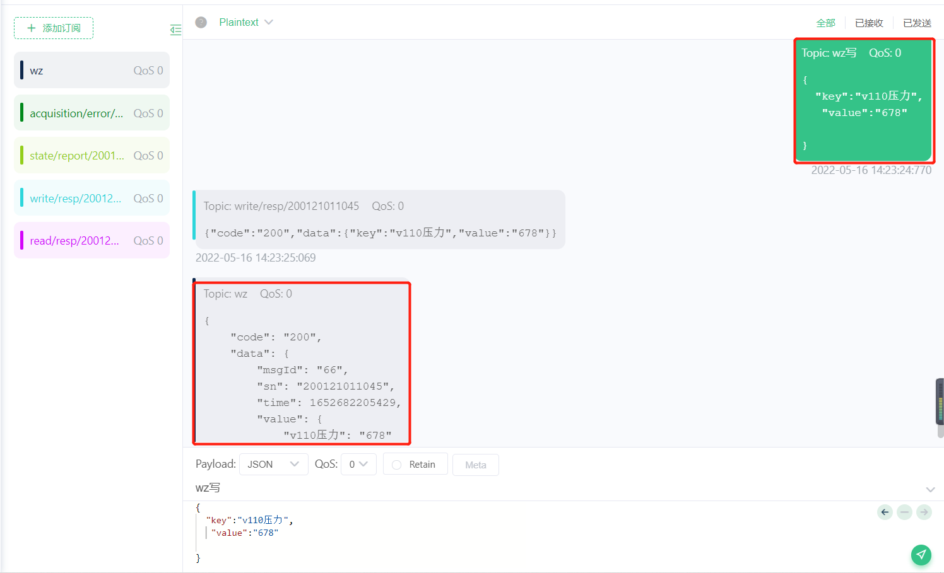The height and width of the screenshot is (573, 944).
Task: Send the message with paper plane button
Action: (x=921, y=555)
